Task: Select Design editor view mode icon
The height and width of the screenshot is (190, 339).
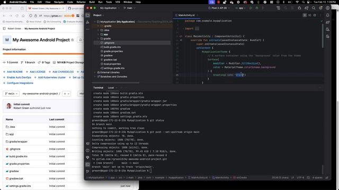Action: coord(315,15)
